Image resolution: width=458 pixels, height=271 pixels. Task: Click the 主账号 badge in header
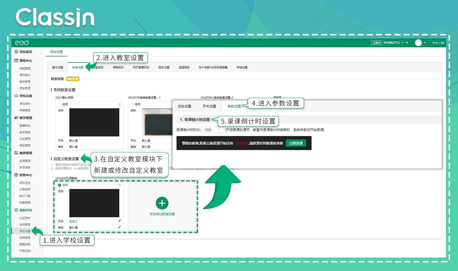coord(376,43)
